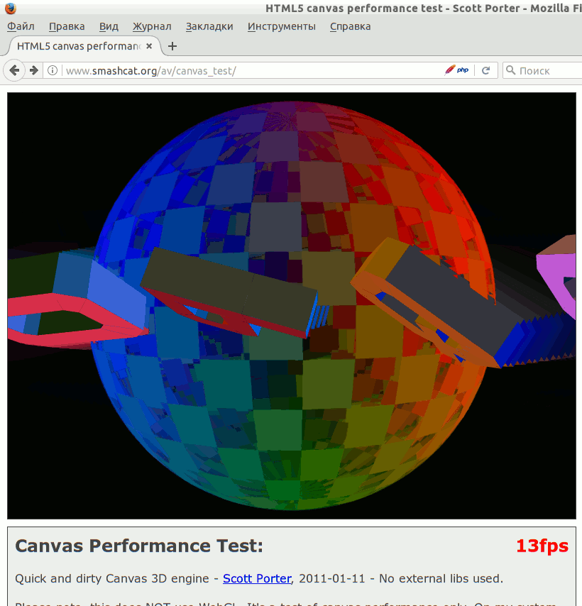Open the Вид menu
Image resolution: width=582 pixels, height=606 pixels.
pos(109,26)
